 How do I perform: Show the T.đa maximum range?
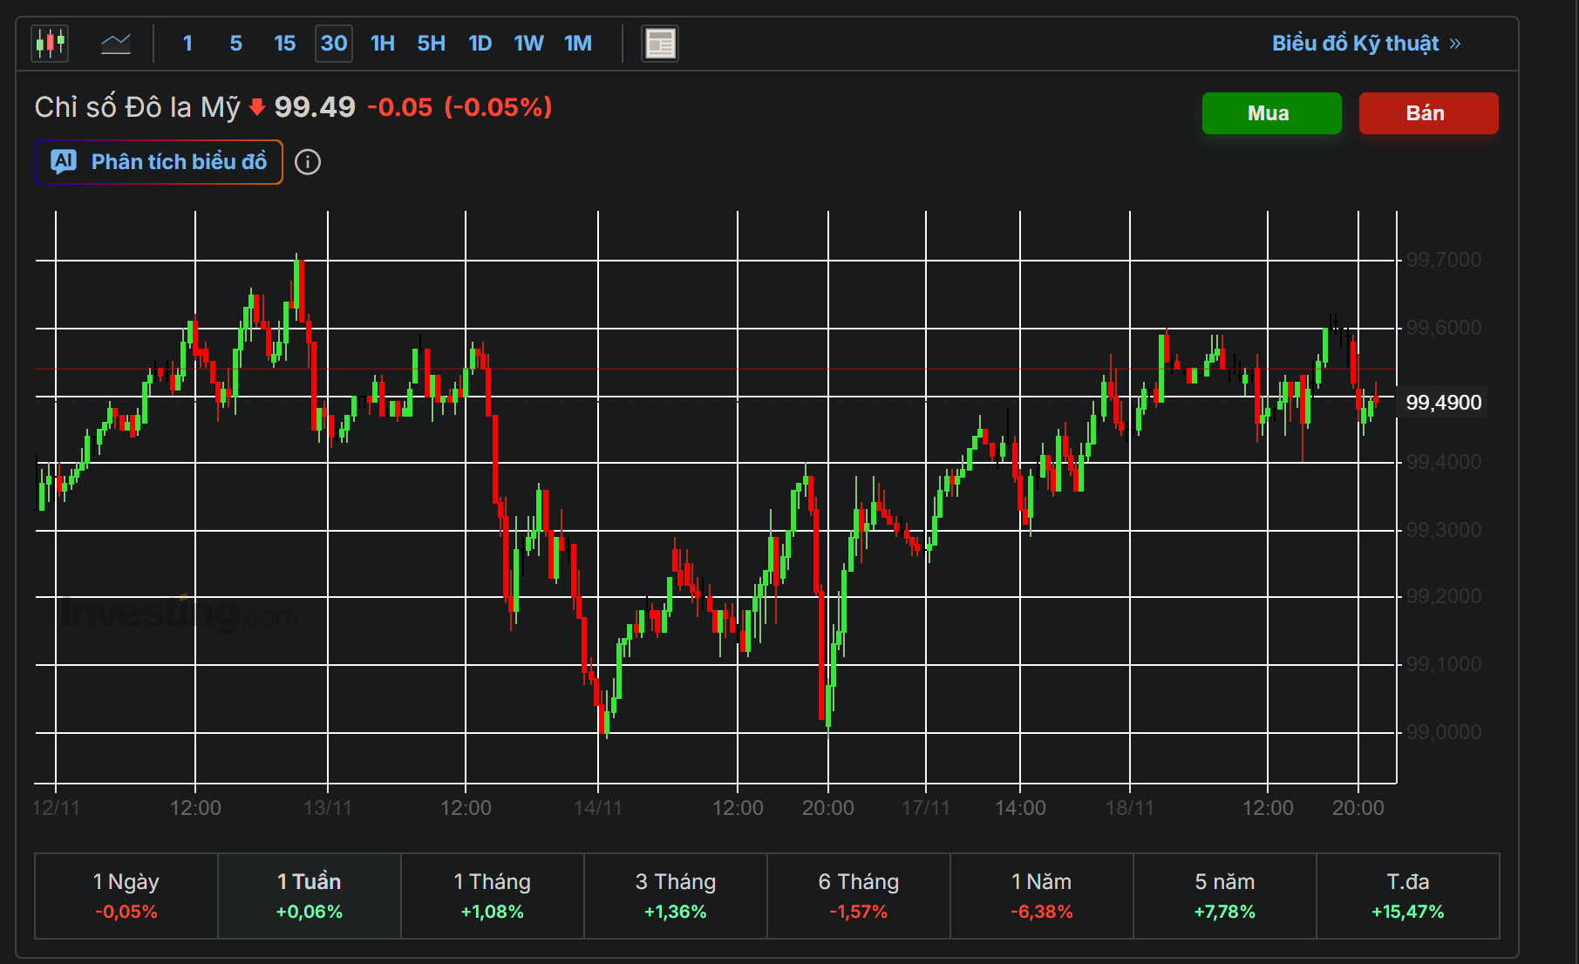1407,895
